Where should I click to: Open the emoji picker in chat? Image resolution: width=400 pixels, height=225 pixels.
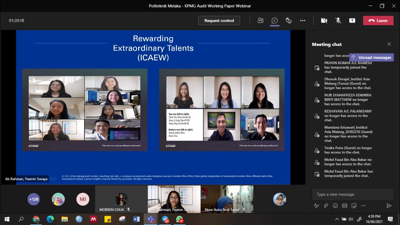(x=335, y=206)
